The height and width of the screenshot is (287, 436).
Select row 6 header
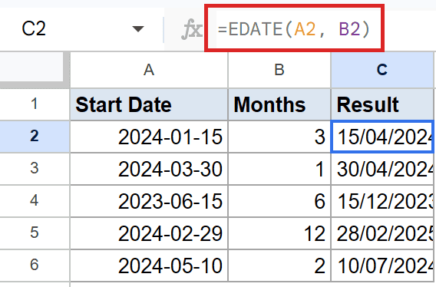click(x=35, y=265)
